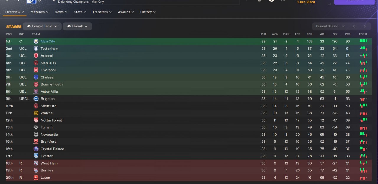
Task: Click the Tottenham club badge
Action: (x=36, y=49)
